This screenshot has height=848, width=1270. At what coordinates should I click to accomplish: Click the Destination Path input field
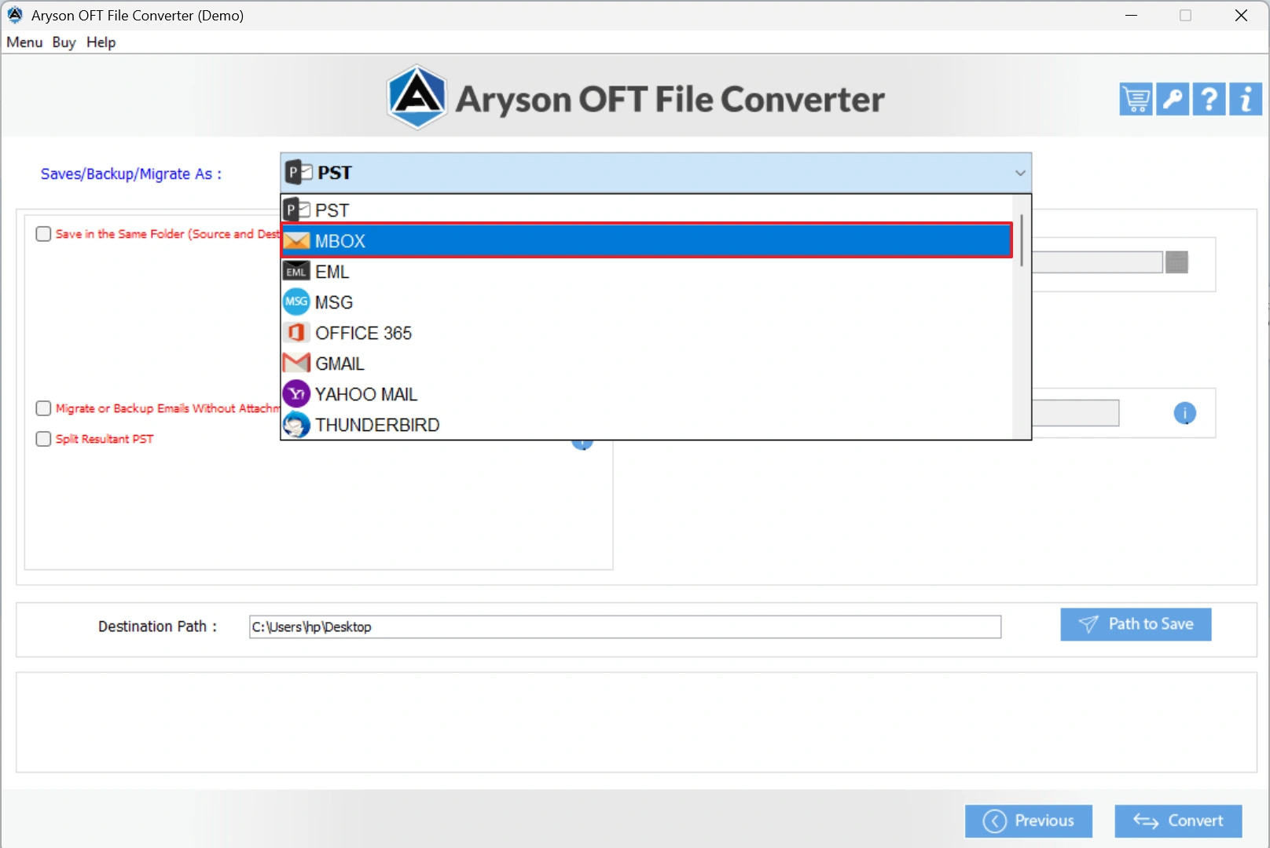[x=625, y=627]
